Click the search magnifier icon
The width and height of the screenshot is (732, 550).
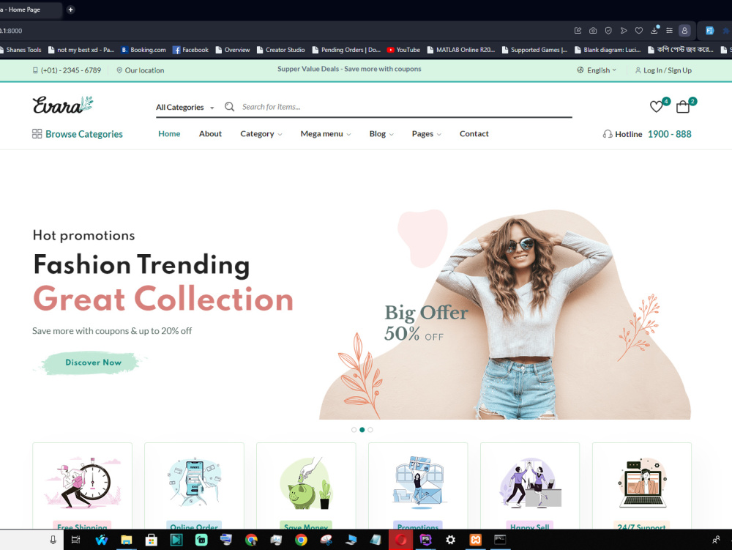229,106
